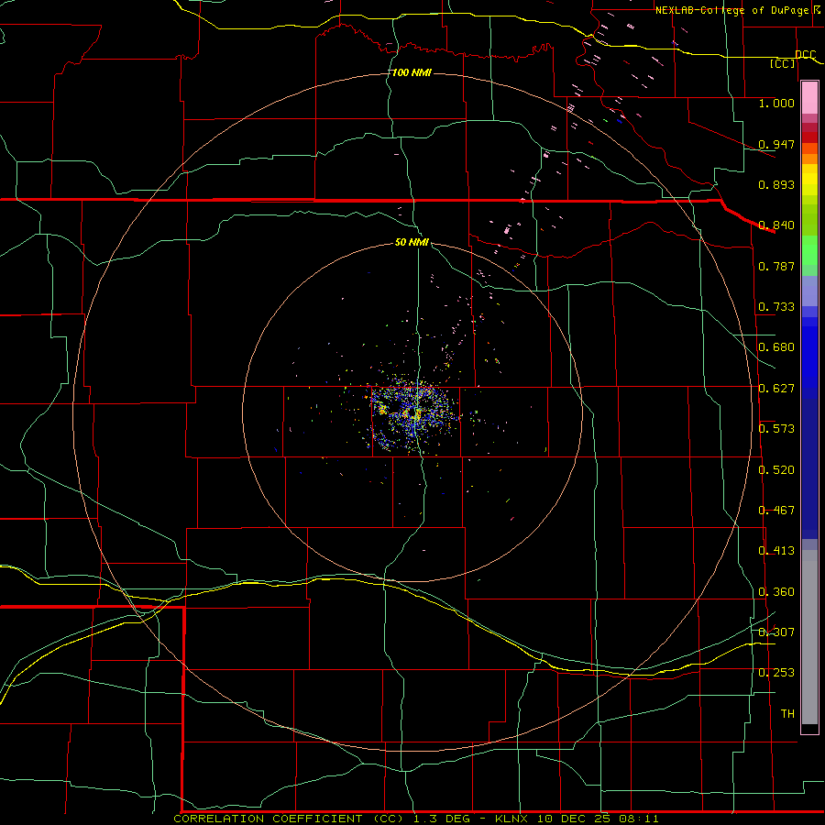Click the 0.680 color scale value
The width and height of the screenshot is (825, 825).
click(x=776, y=347)
